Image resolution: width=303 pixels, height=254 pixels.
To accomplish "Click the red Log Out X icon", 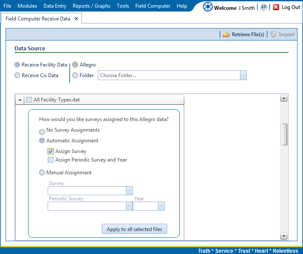I will pyautogui.click(x=276, y=7).
